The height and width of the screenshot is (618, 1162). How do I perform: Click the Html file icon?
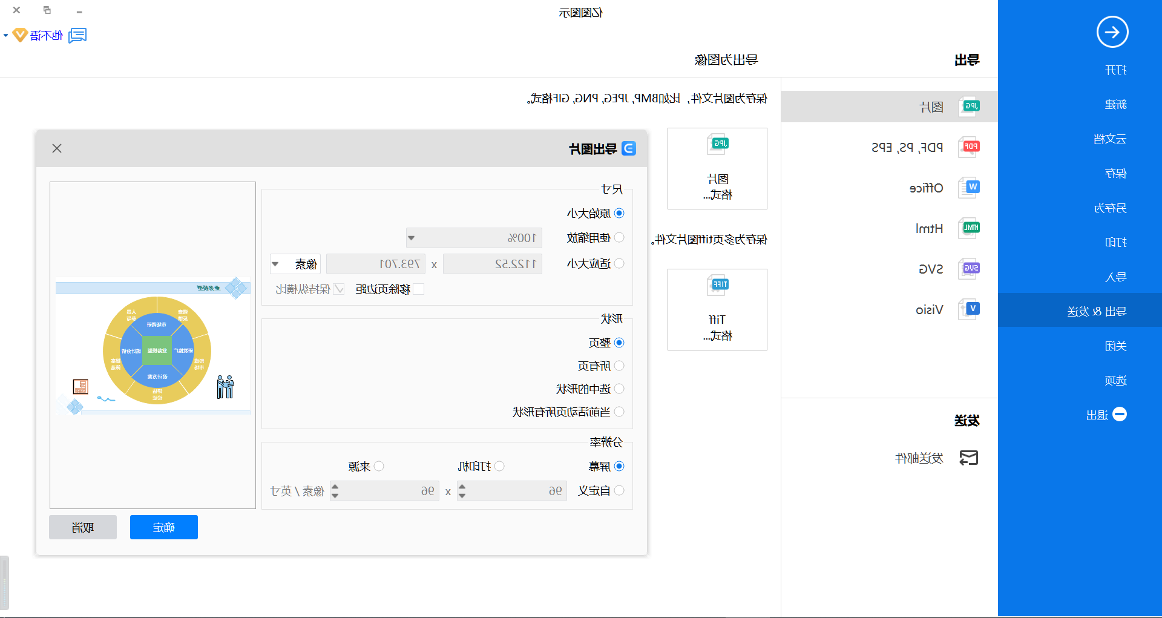click(970, 228)
